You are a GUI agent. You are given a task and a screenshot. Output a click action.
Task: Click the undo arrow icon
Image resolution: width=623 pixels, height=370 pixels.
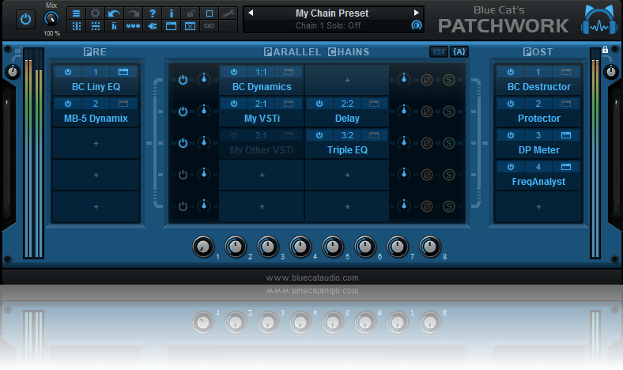coord(114,13)
